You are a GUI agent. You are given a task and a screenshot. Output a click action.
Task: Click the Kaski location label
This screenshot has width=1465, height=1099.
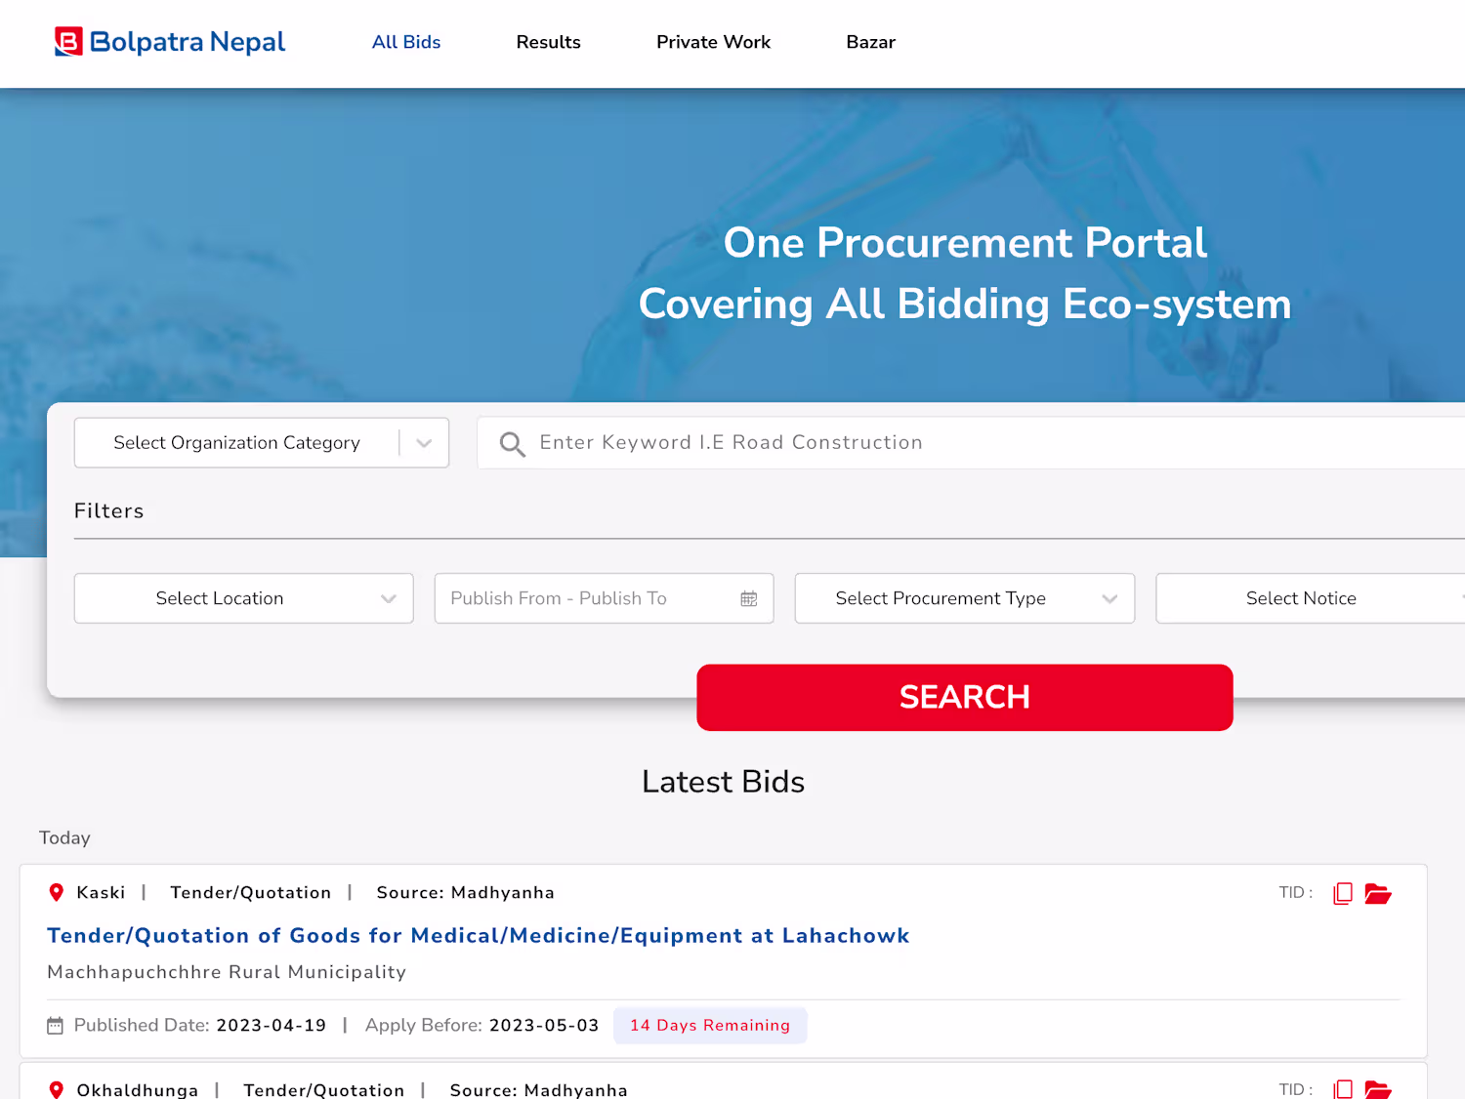(x=102, y=893)
